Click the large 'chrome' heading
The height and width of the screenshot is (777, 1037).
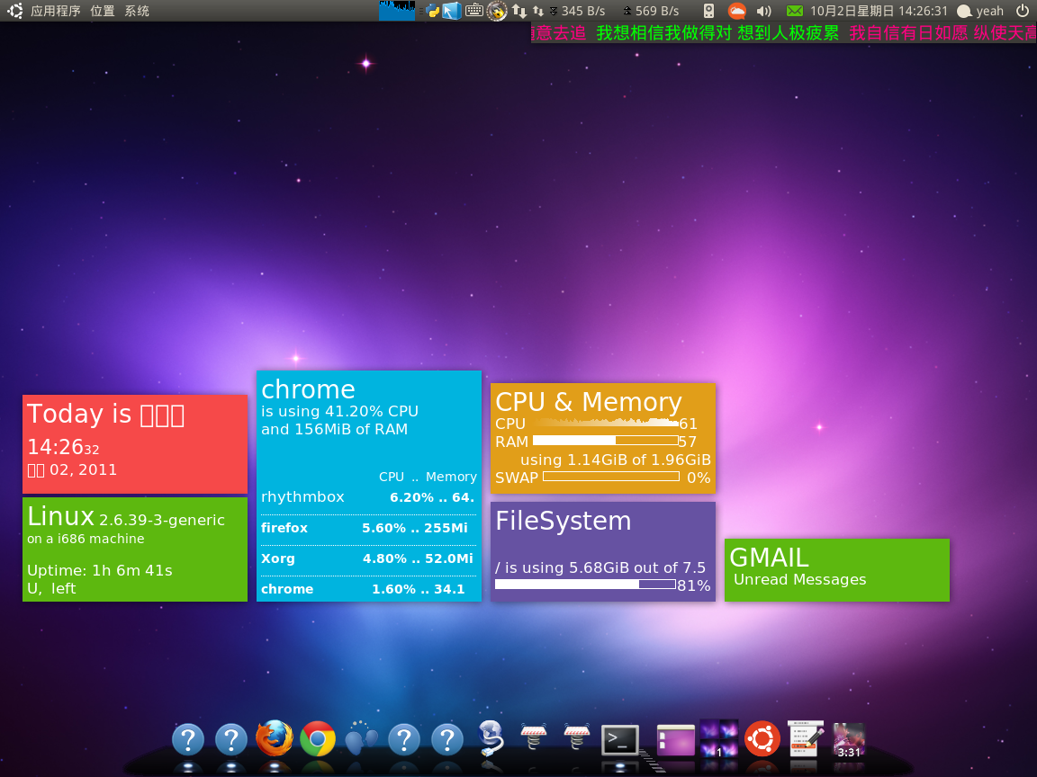[308, 389]
